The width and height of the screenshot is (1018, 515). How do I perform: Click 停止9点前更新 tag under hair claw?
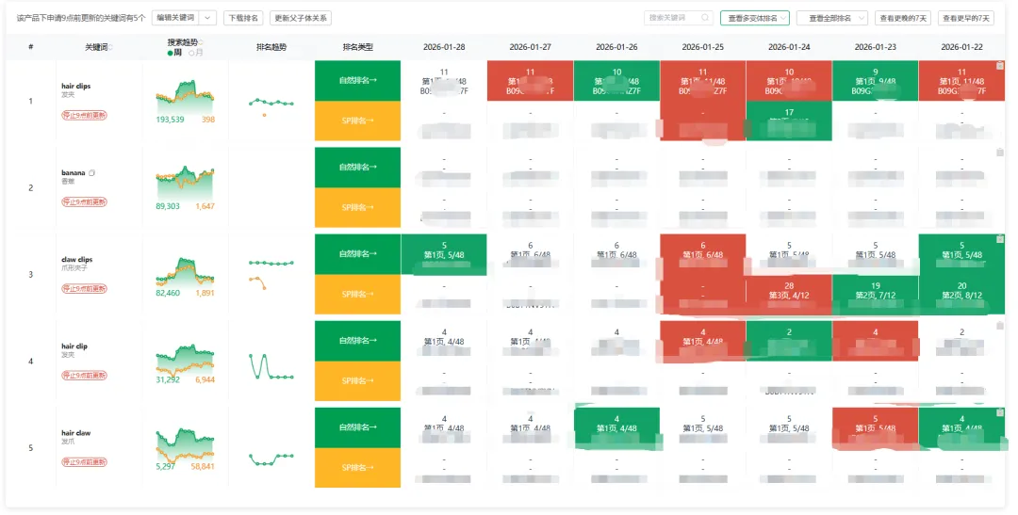coord(85,462)
